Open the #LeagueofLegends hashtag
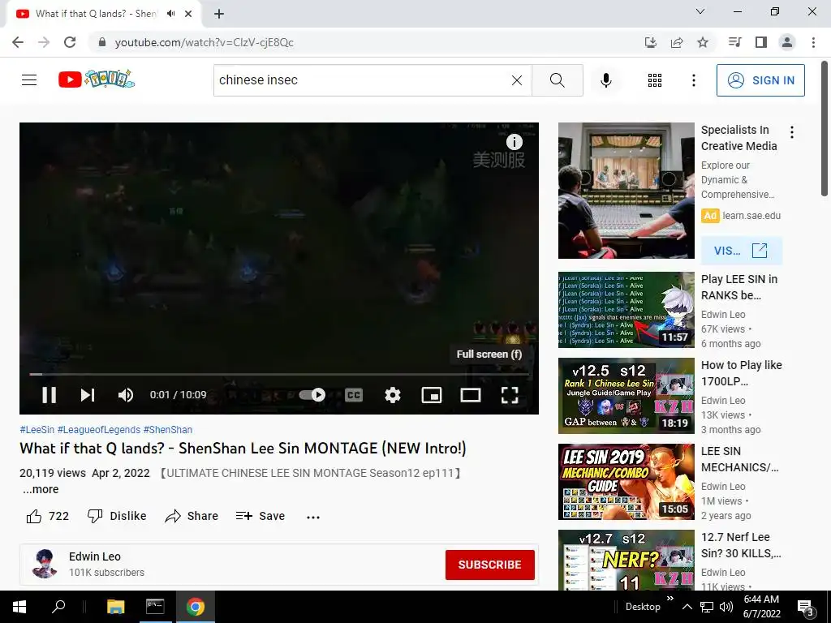Image resolution: width=831 pixels, height=623 pixels. 98,430
